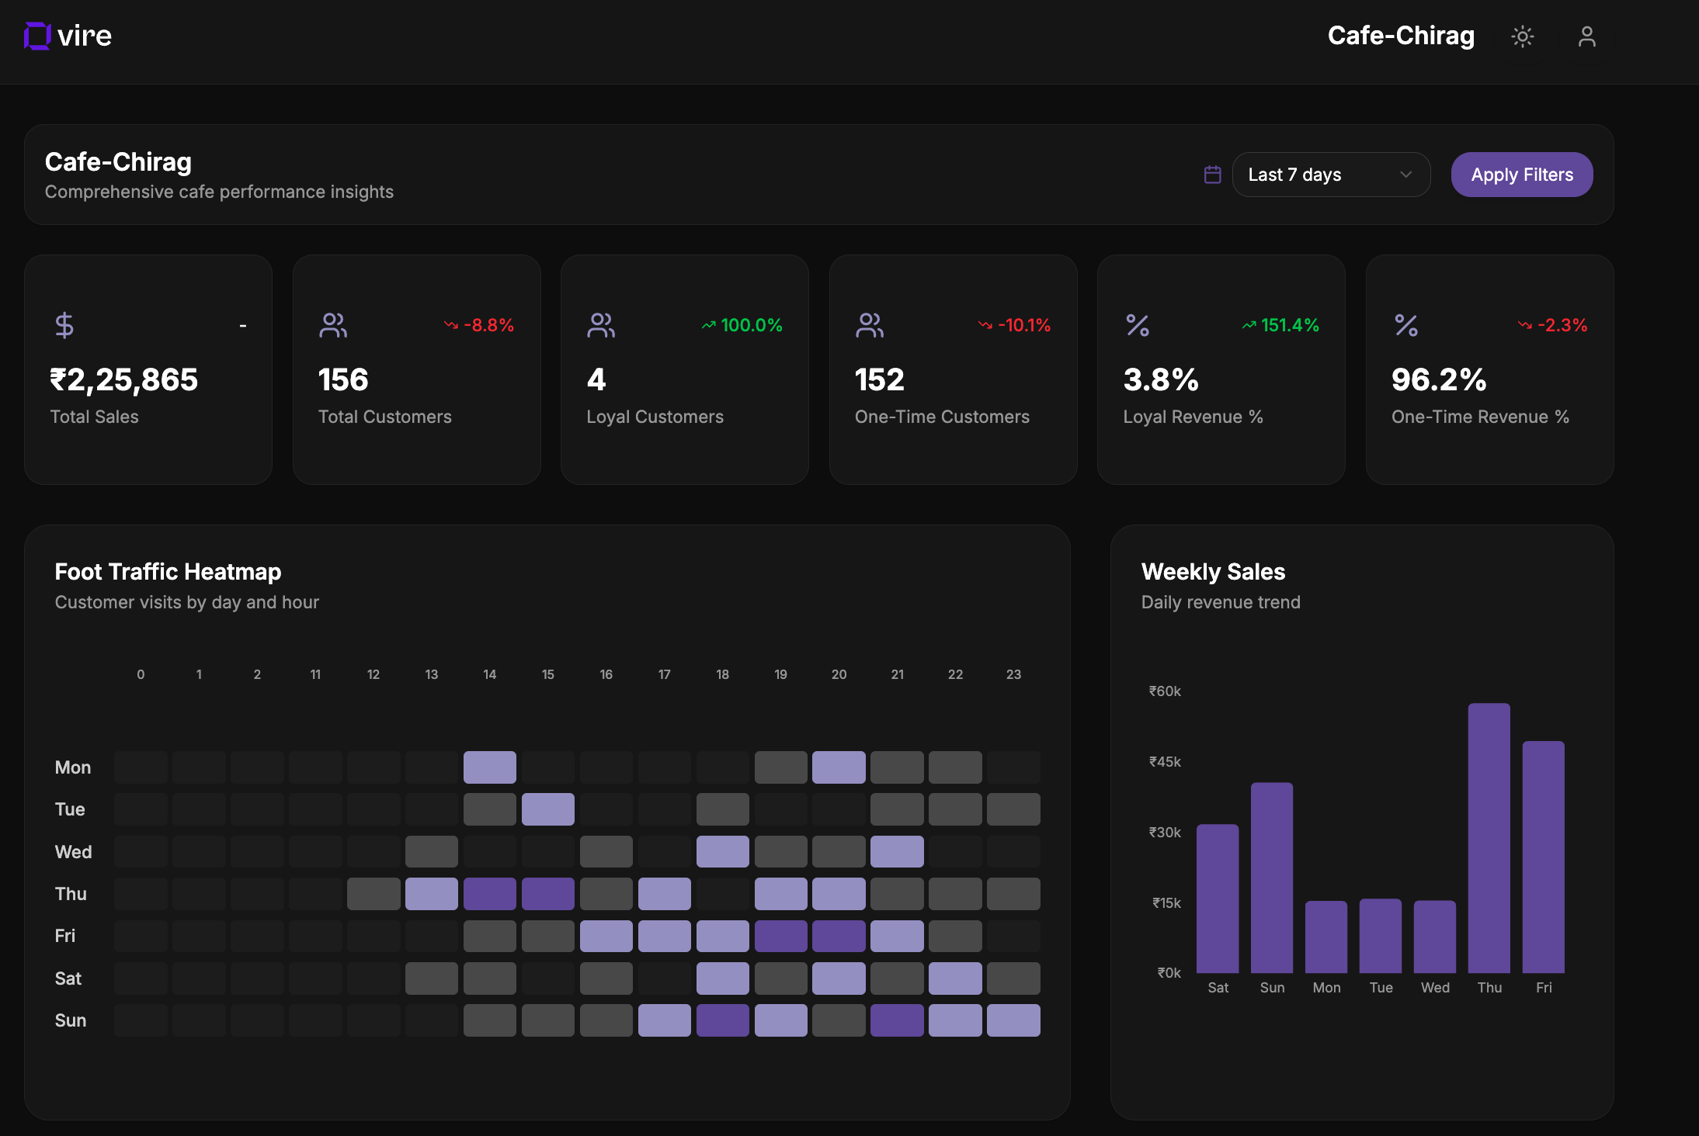
Task: Click the Cafe-Chirag name in top header
Action: (1401, 36)
